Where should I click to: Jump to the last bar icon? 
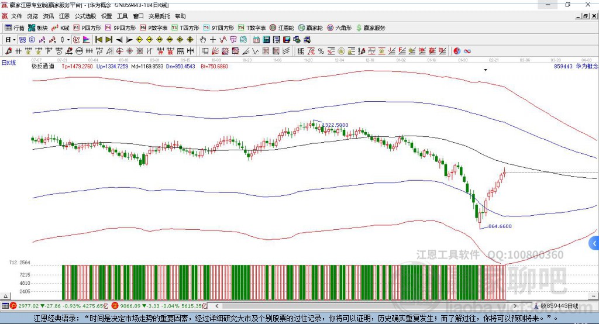coord(109,40)
